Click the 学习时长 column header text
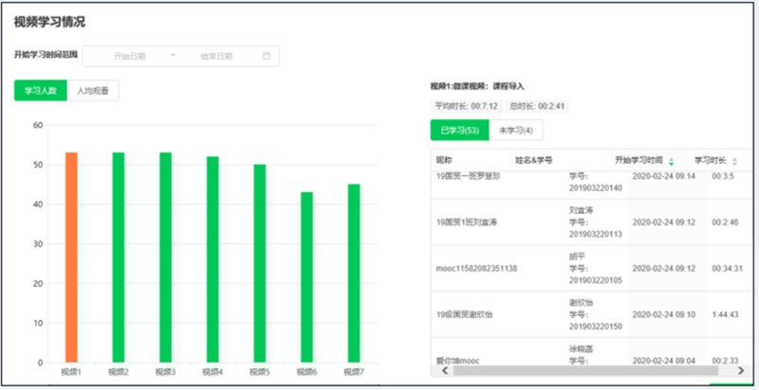The height and width of the screenshot is (390, 759). point(711,160)
